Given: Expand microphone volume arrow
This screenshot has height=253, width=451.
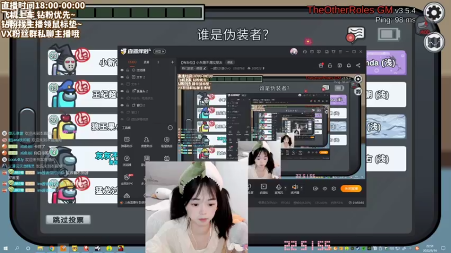Looking at the screenshot, I should 285,188.
